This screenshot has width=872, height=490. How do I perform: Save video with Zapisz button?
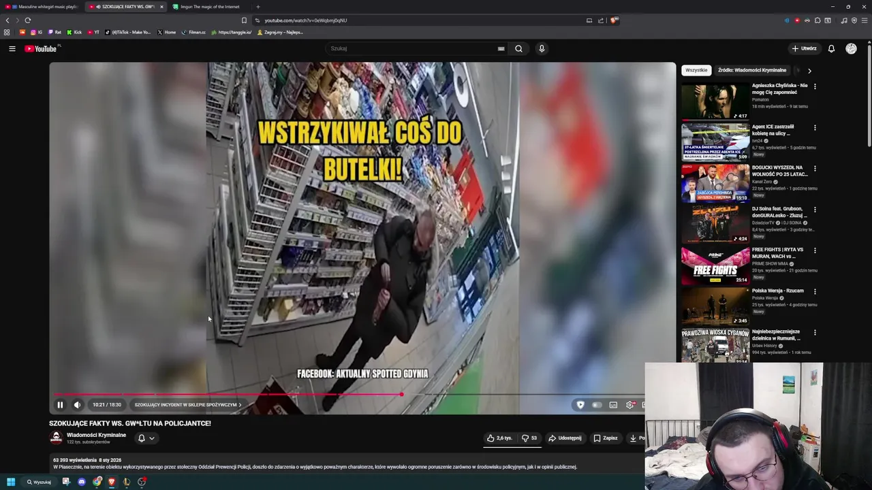605,438
